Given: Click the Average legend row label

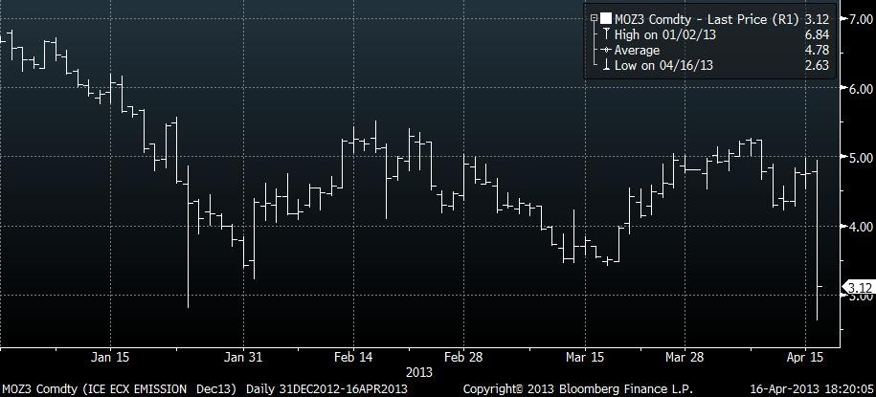Looking at the screenshot, I should click(637, 50).
